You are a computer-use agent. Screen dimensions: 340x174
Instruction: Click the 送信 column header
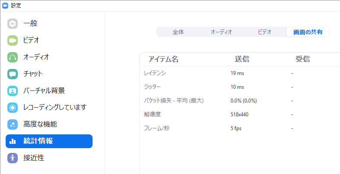(x=242, y=59)
